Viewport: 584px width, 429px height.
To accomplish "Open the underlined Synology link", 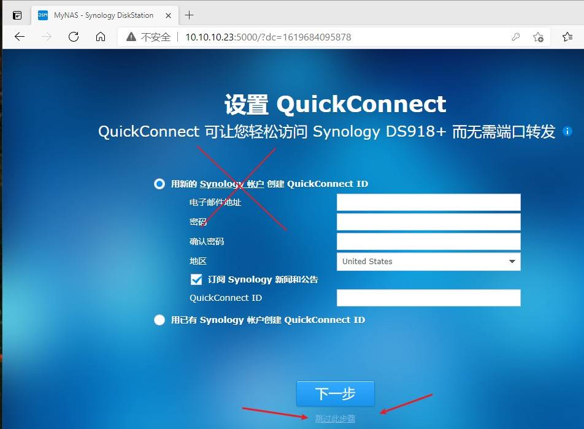I will (x=222, y=183).
